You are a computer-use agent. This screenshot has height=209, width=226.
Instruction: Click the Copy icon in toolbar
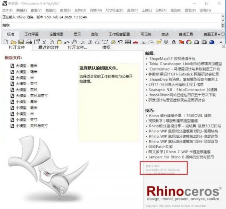pos(52,42)
